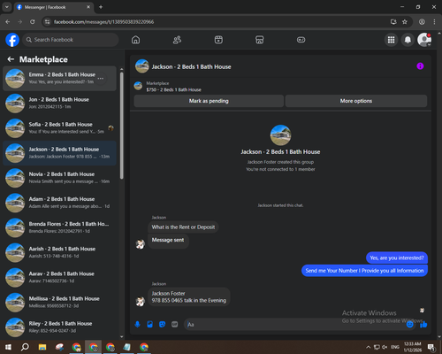
Task: Open the Emma 2 Beds 1 Bath House chat
Action: (x=59, y=79)
